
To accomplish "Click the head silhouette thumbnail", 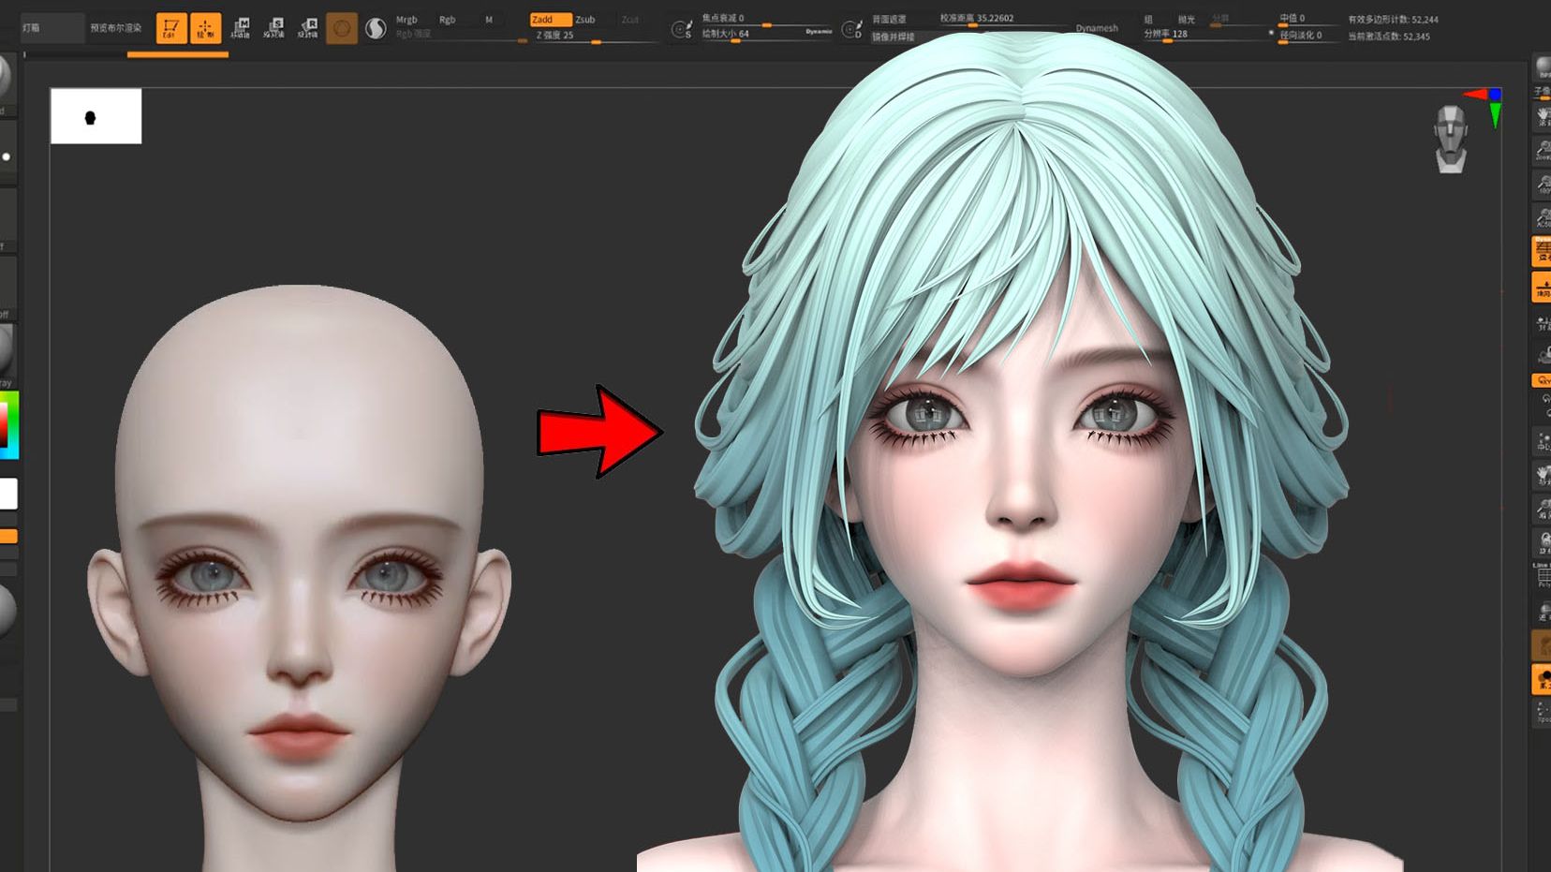I will point(96,116).
